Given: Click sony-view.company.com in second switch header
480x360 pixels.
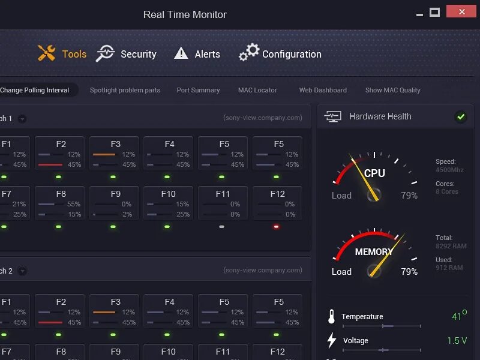Looking at the screenshot, I should click(263, 270).
